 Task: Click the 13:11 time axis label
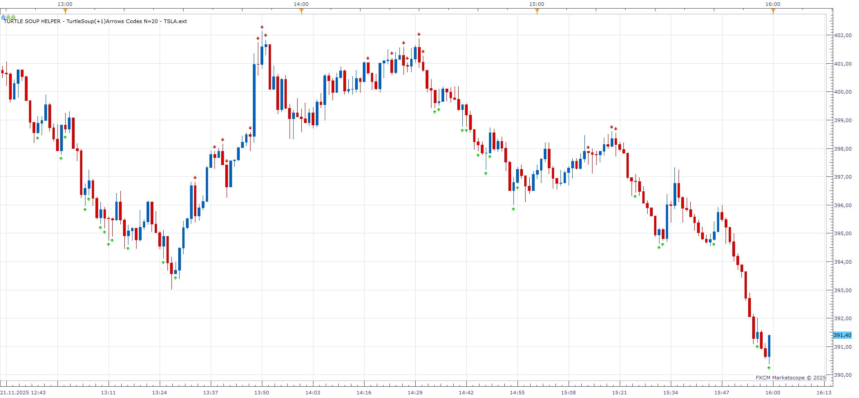tap(108, 393)
